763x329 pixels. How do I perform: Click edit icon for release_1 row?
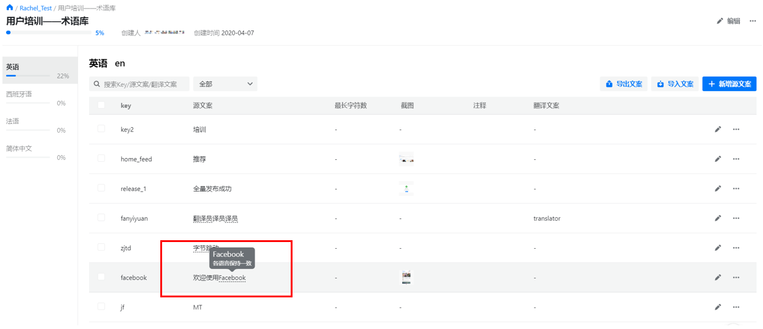click(718, 189)
